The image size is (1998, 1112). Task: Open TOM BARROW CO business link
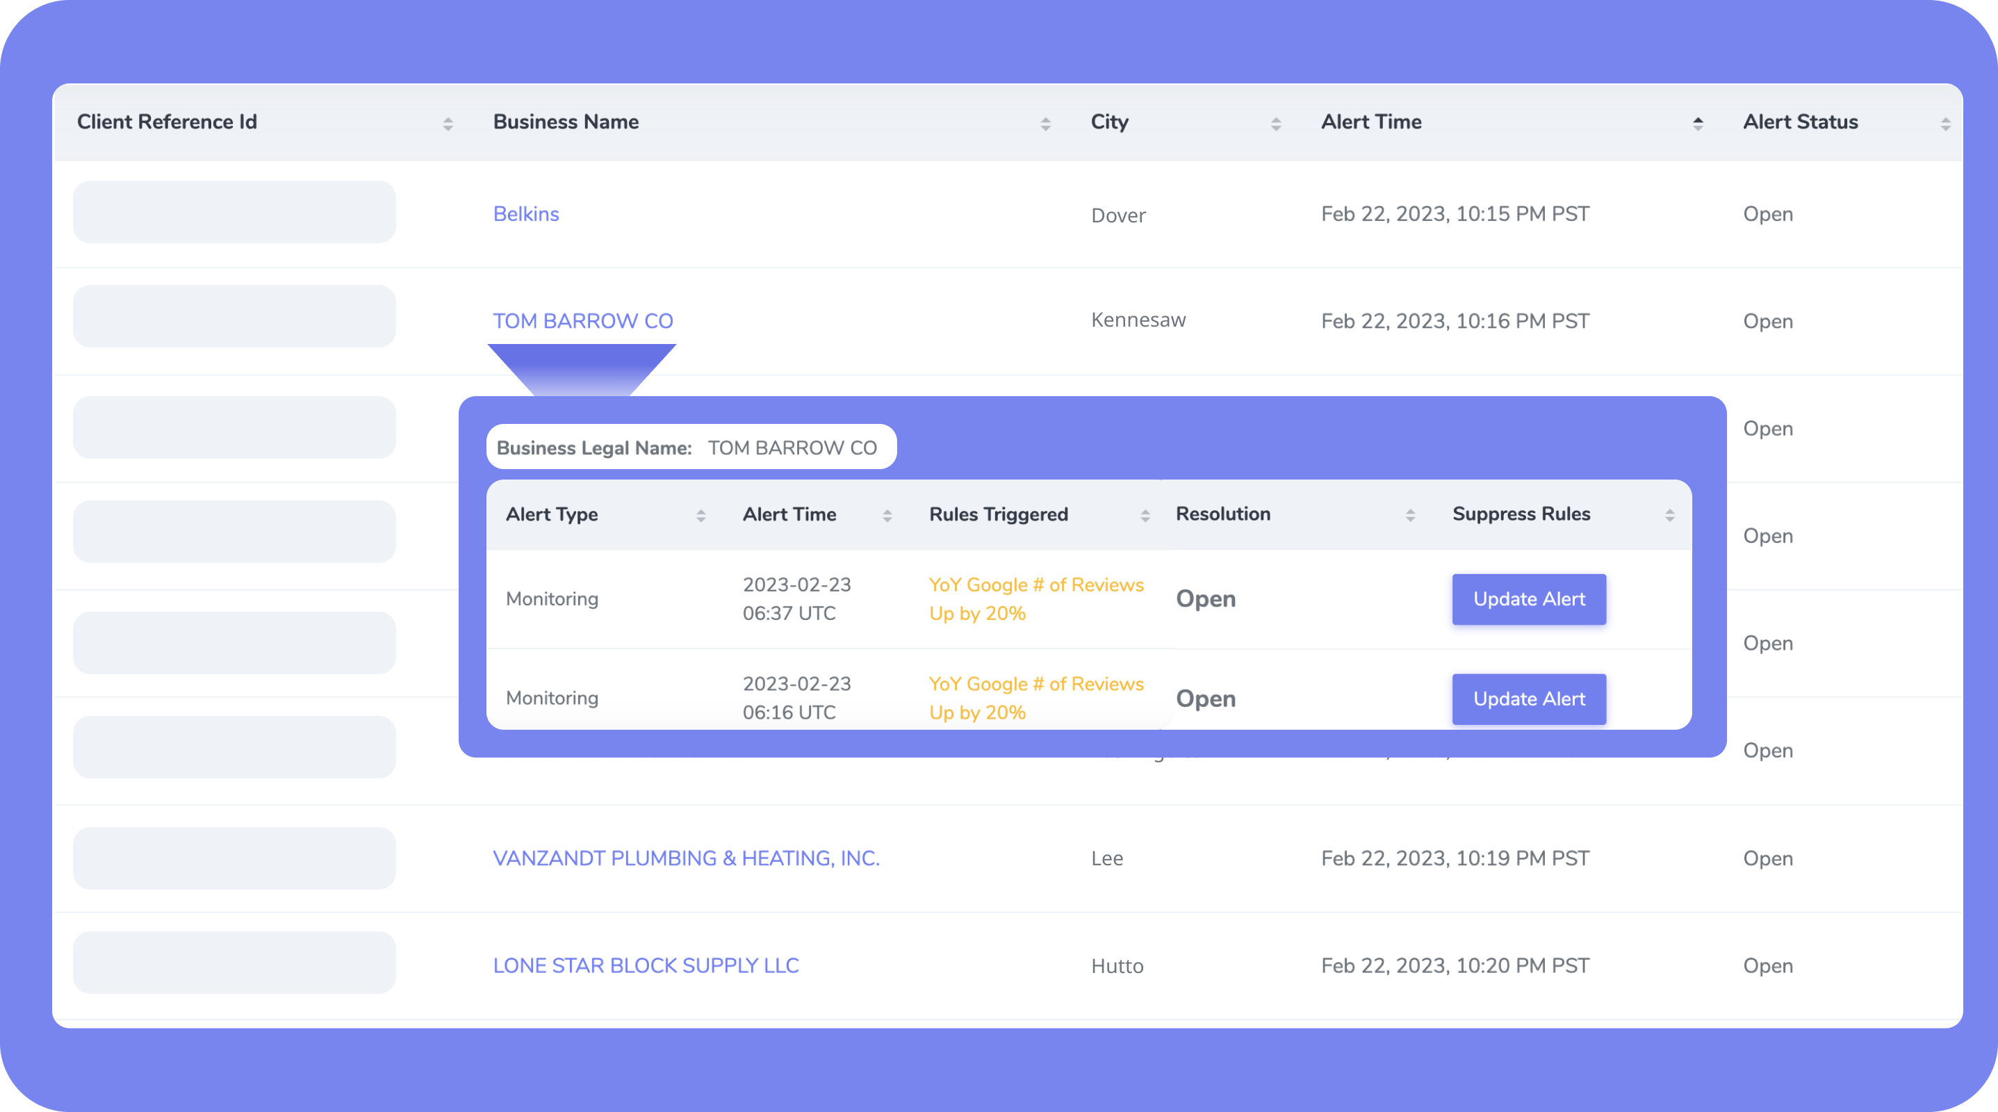582,320
